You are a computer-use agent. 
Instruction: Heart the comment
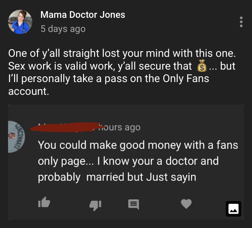pos(186,203)
